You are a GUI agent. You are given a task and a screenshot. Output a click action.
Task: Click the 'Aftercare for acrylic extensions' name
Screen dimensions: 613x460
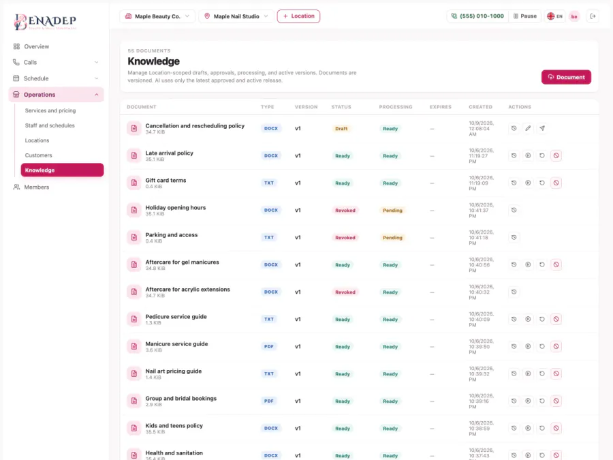188,290
